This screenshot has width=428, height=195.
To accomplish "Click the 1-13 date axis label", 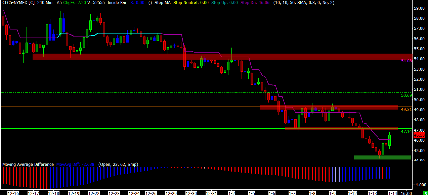I will click(x=372, y=193).
